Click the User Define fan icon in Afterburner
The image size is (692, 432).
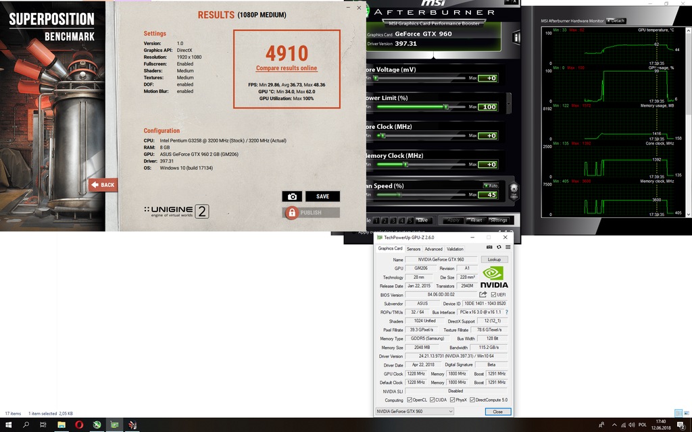point(514,192)
